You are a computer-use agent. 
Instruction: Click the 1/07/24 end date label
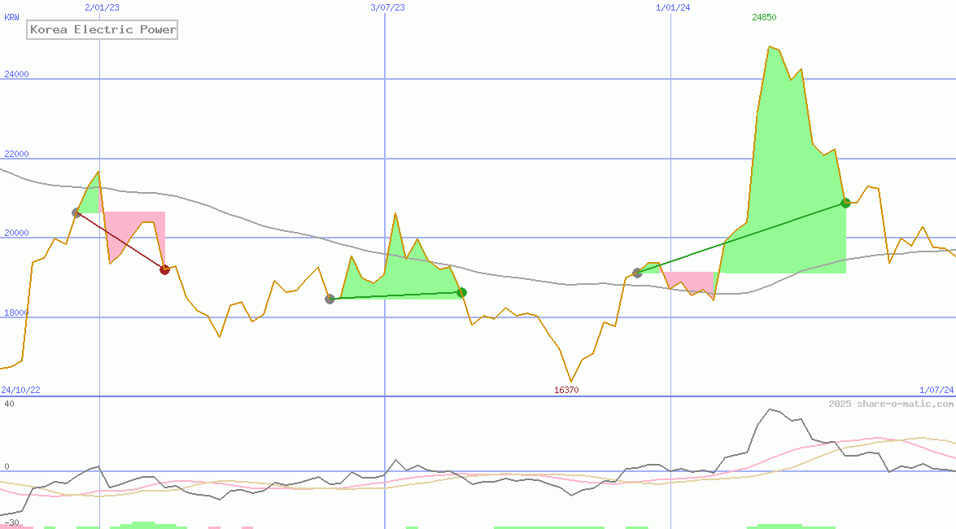point(936,391)
